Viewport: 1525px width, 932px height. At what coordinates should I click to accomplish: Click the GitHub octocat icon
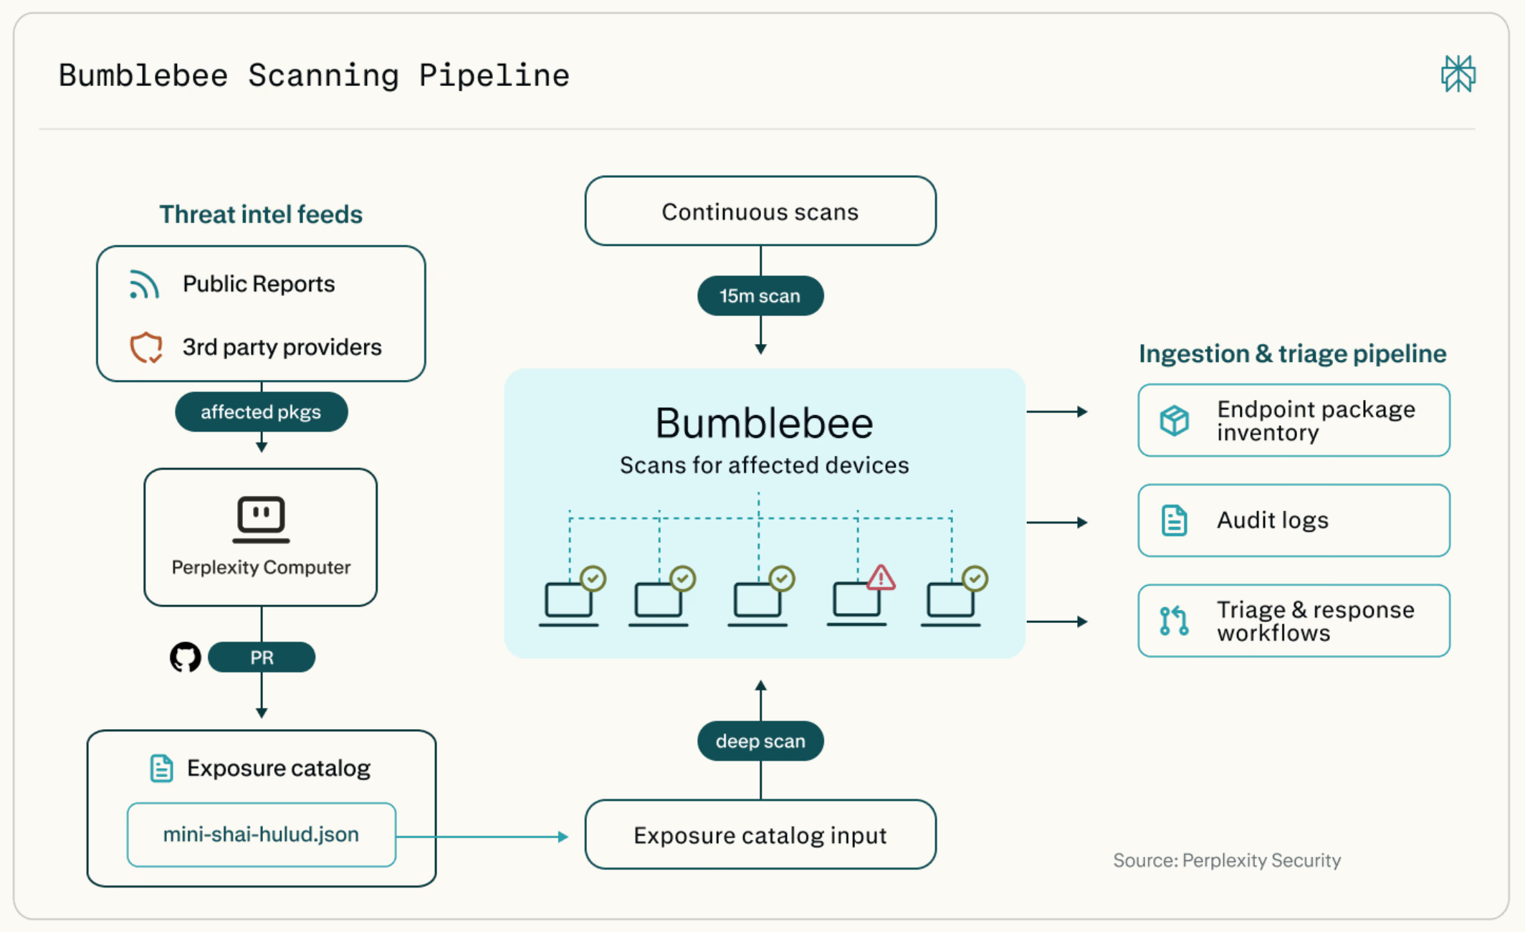[x=186, y=657]
